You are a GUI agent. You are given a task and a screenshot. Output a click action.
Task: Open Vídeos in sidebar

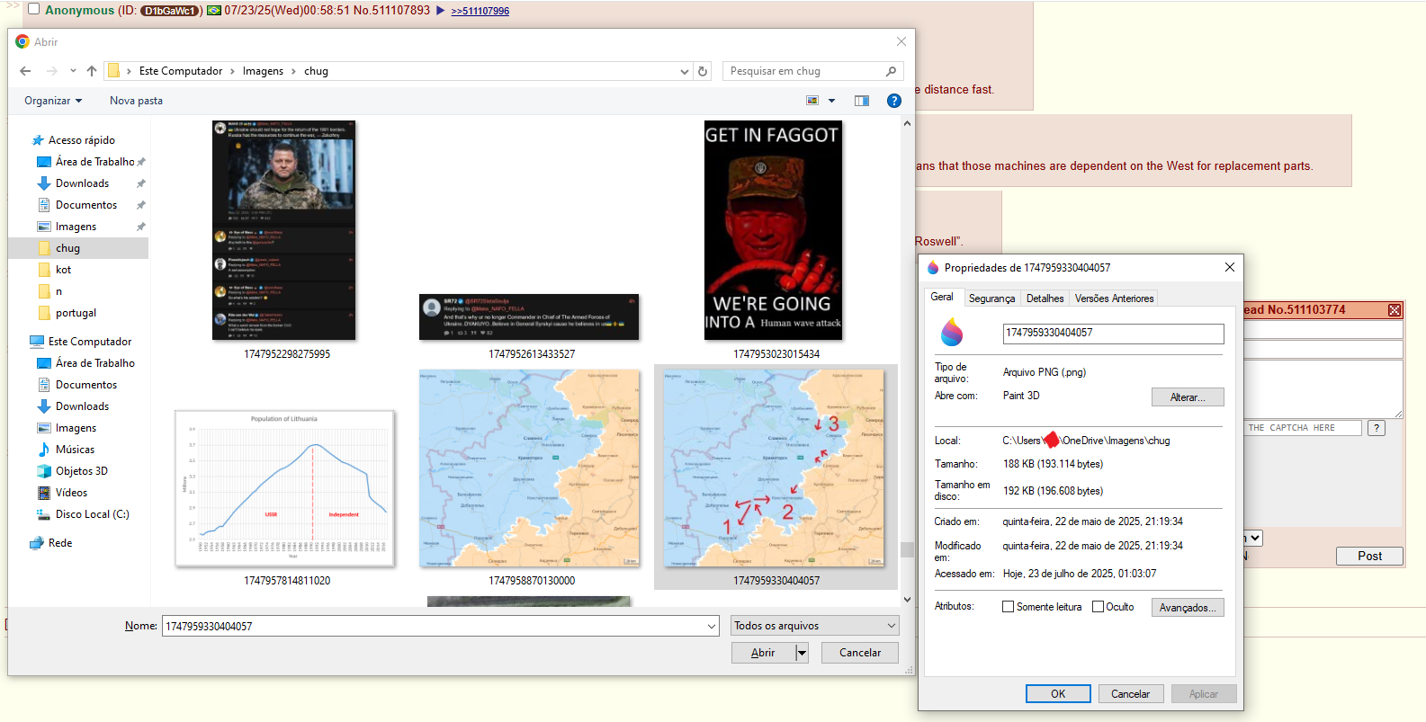71,493
